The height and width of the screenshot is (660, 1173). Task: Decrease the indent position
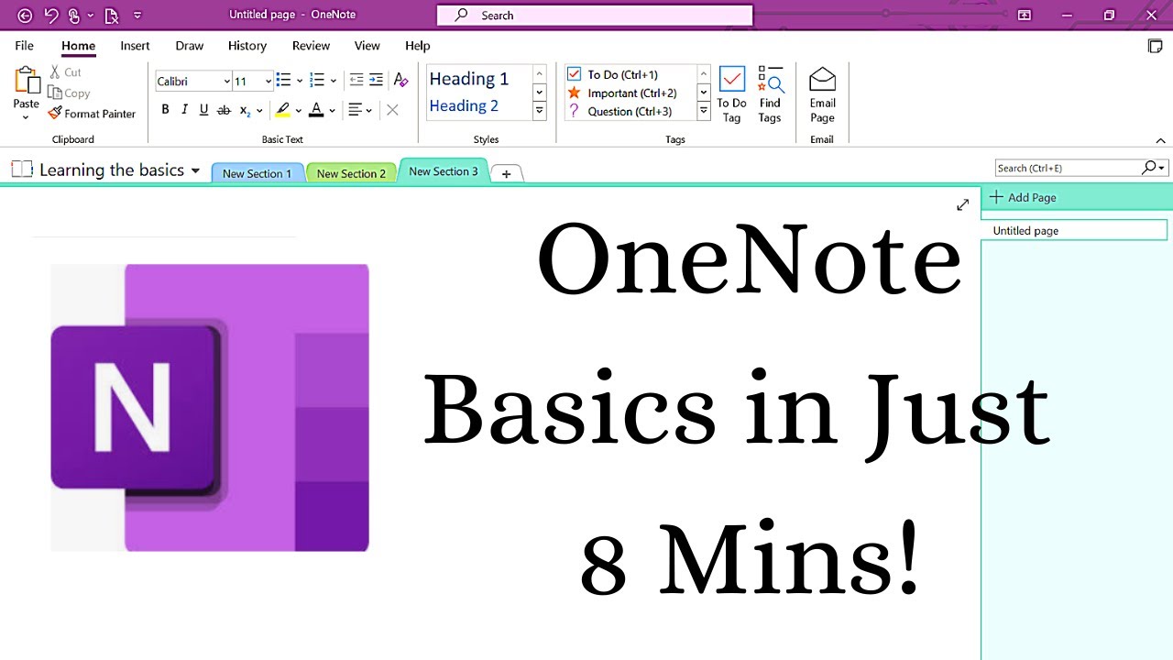[356, 81]
